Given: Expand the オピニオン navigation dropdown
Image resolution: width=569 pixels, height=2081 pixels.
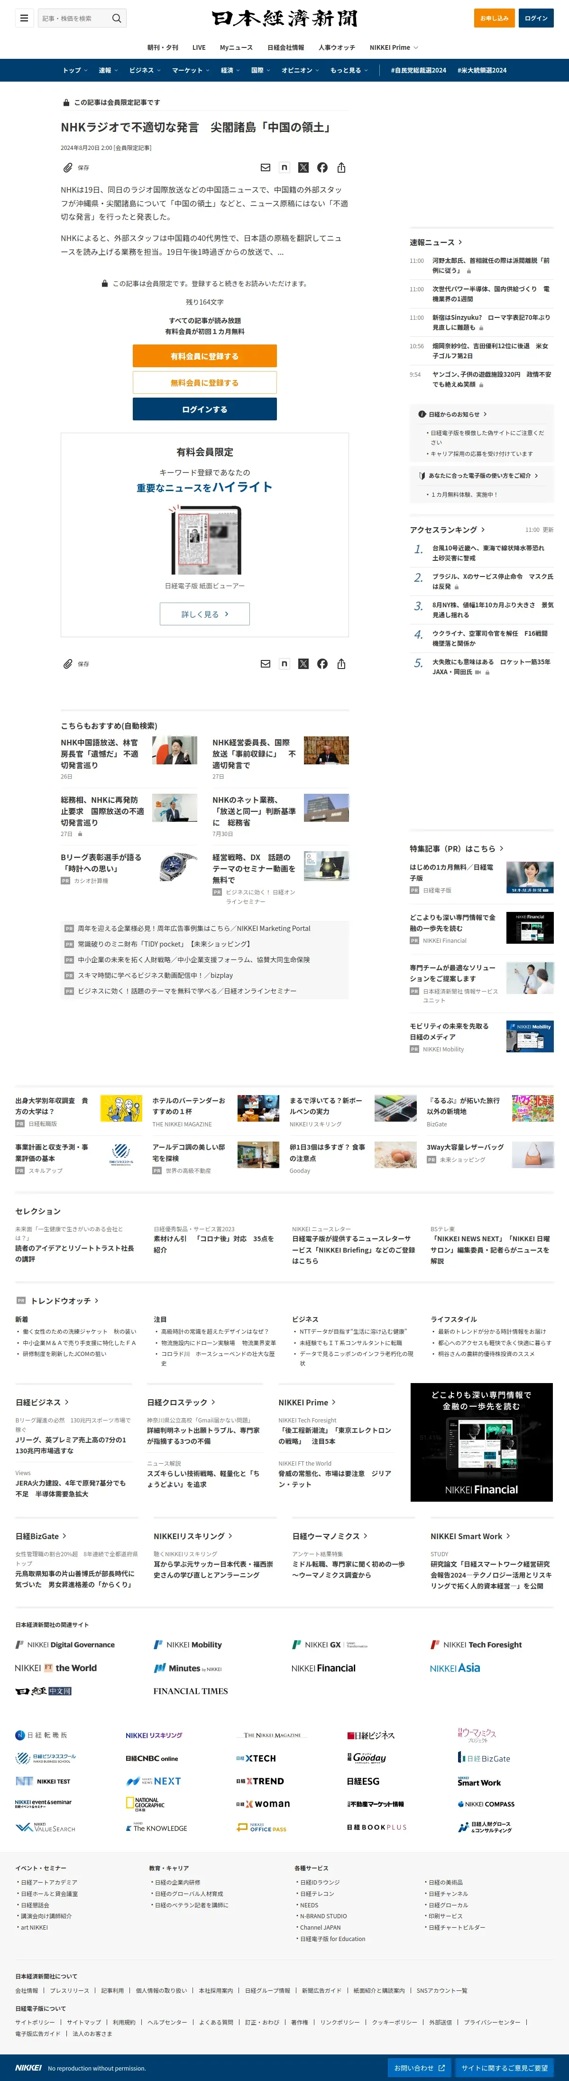Looking at the screenshot, I should tap(300, 70).
